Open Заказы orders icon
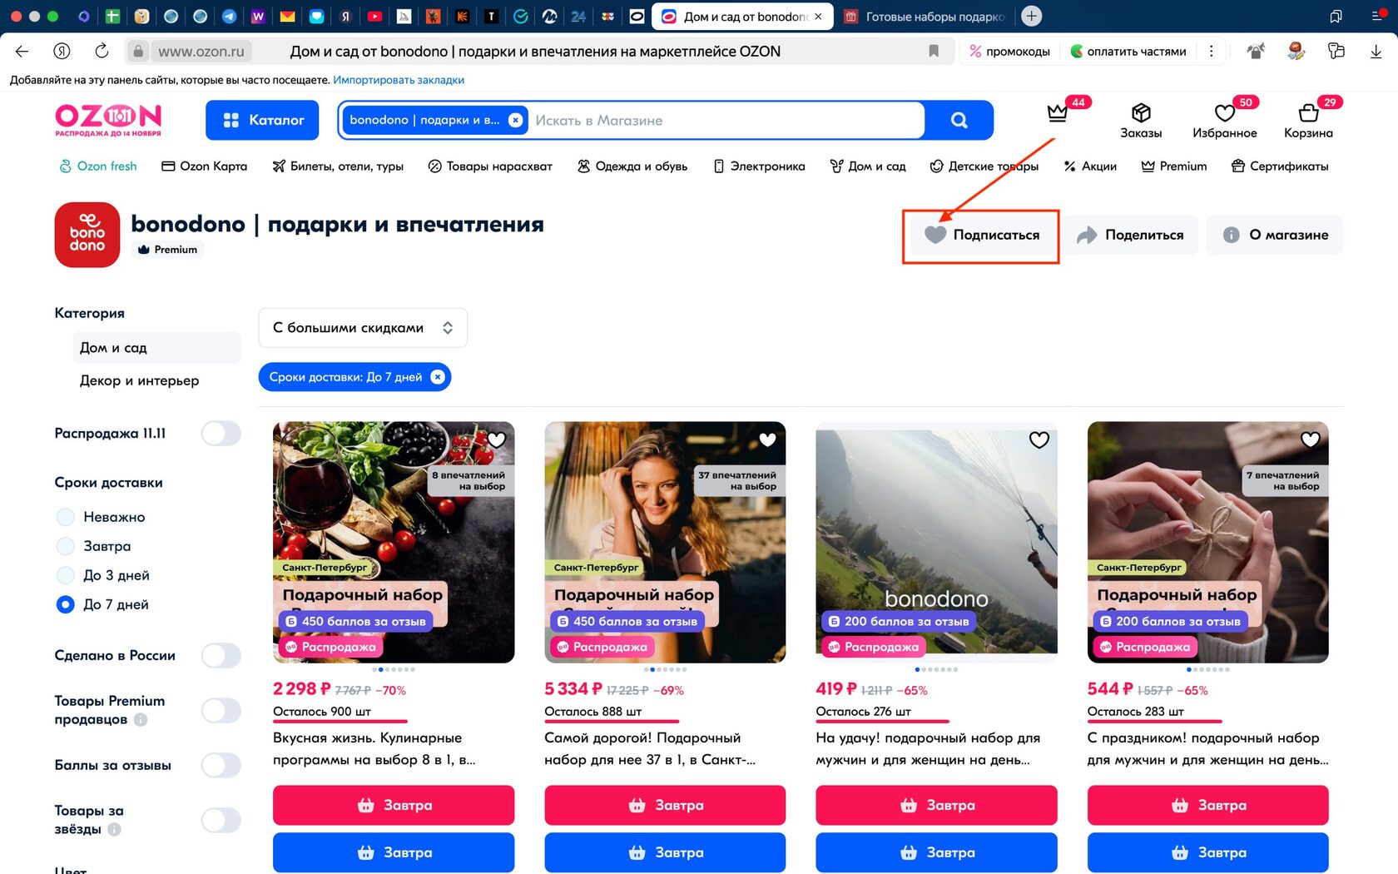This screenshot has height=874, width=1398. [x=1141, y=120]
